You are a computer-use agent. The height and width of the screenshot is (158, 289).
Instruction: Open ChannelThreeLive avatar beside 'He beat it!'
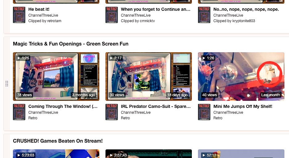point(19,15)
